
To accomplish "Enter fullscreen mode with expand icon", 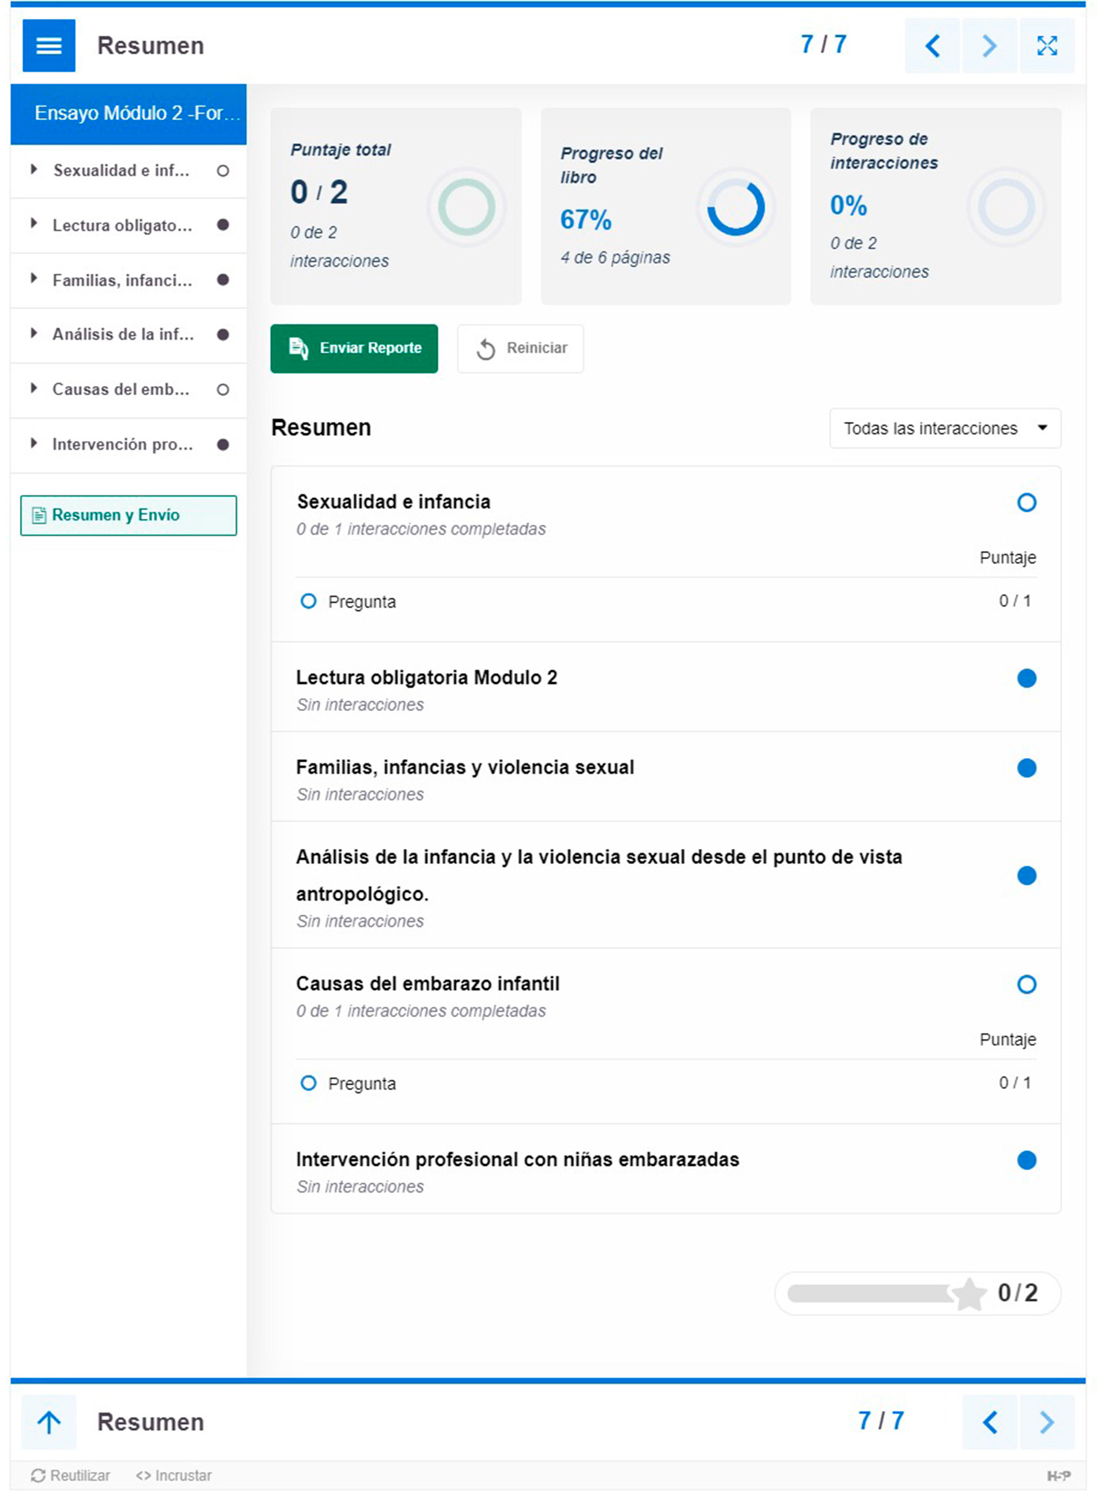I will 1048,46.
